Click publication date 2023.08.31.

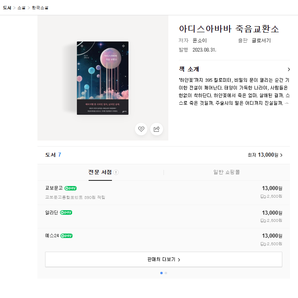pyautogui.click(x=204, y=50)
